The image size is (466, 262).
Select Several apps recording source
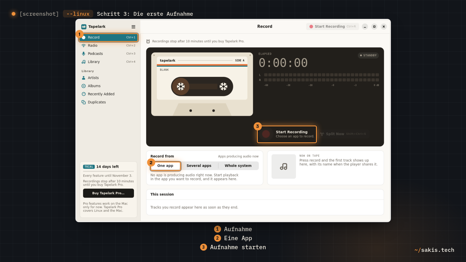[199, 166]
